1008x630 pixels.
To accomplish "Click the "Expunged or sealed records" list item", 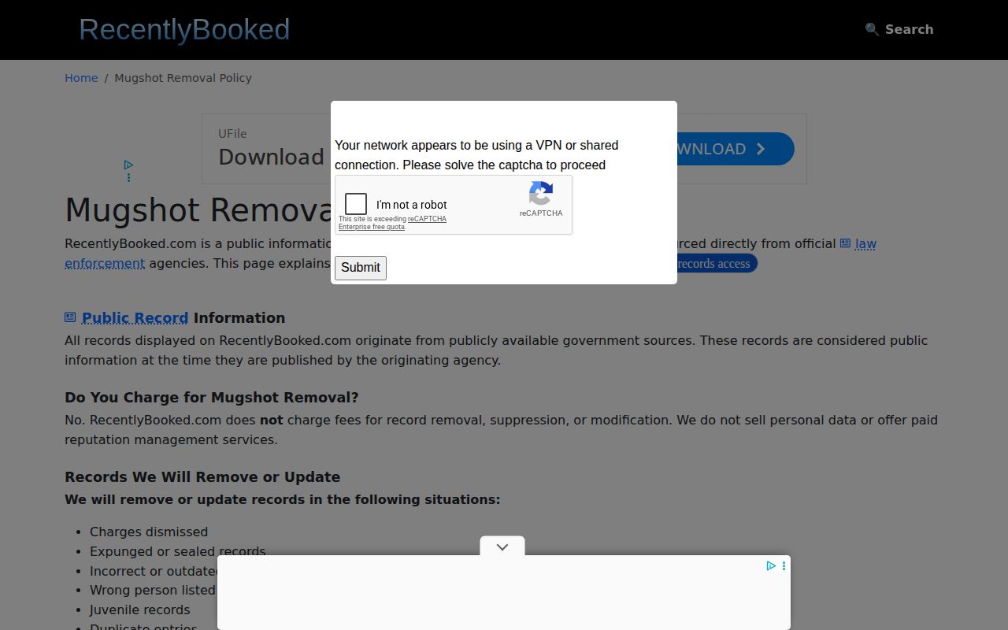I will tap(177, 551).
